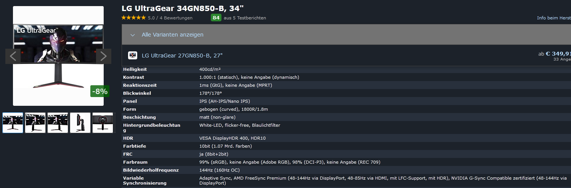The image size is (571, 188).
Task: Click the product title LG UltraGear 34GN850-B
Action: [x=183, y=8]
